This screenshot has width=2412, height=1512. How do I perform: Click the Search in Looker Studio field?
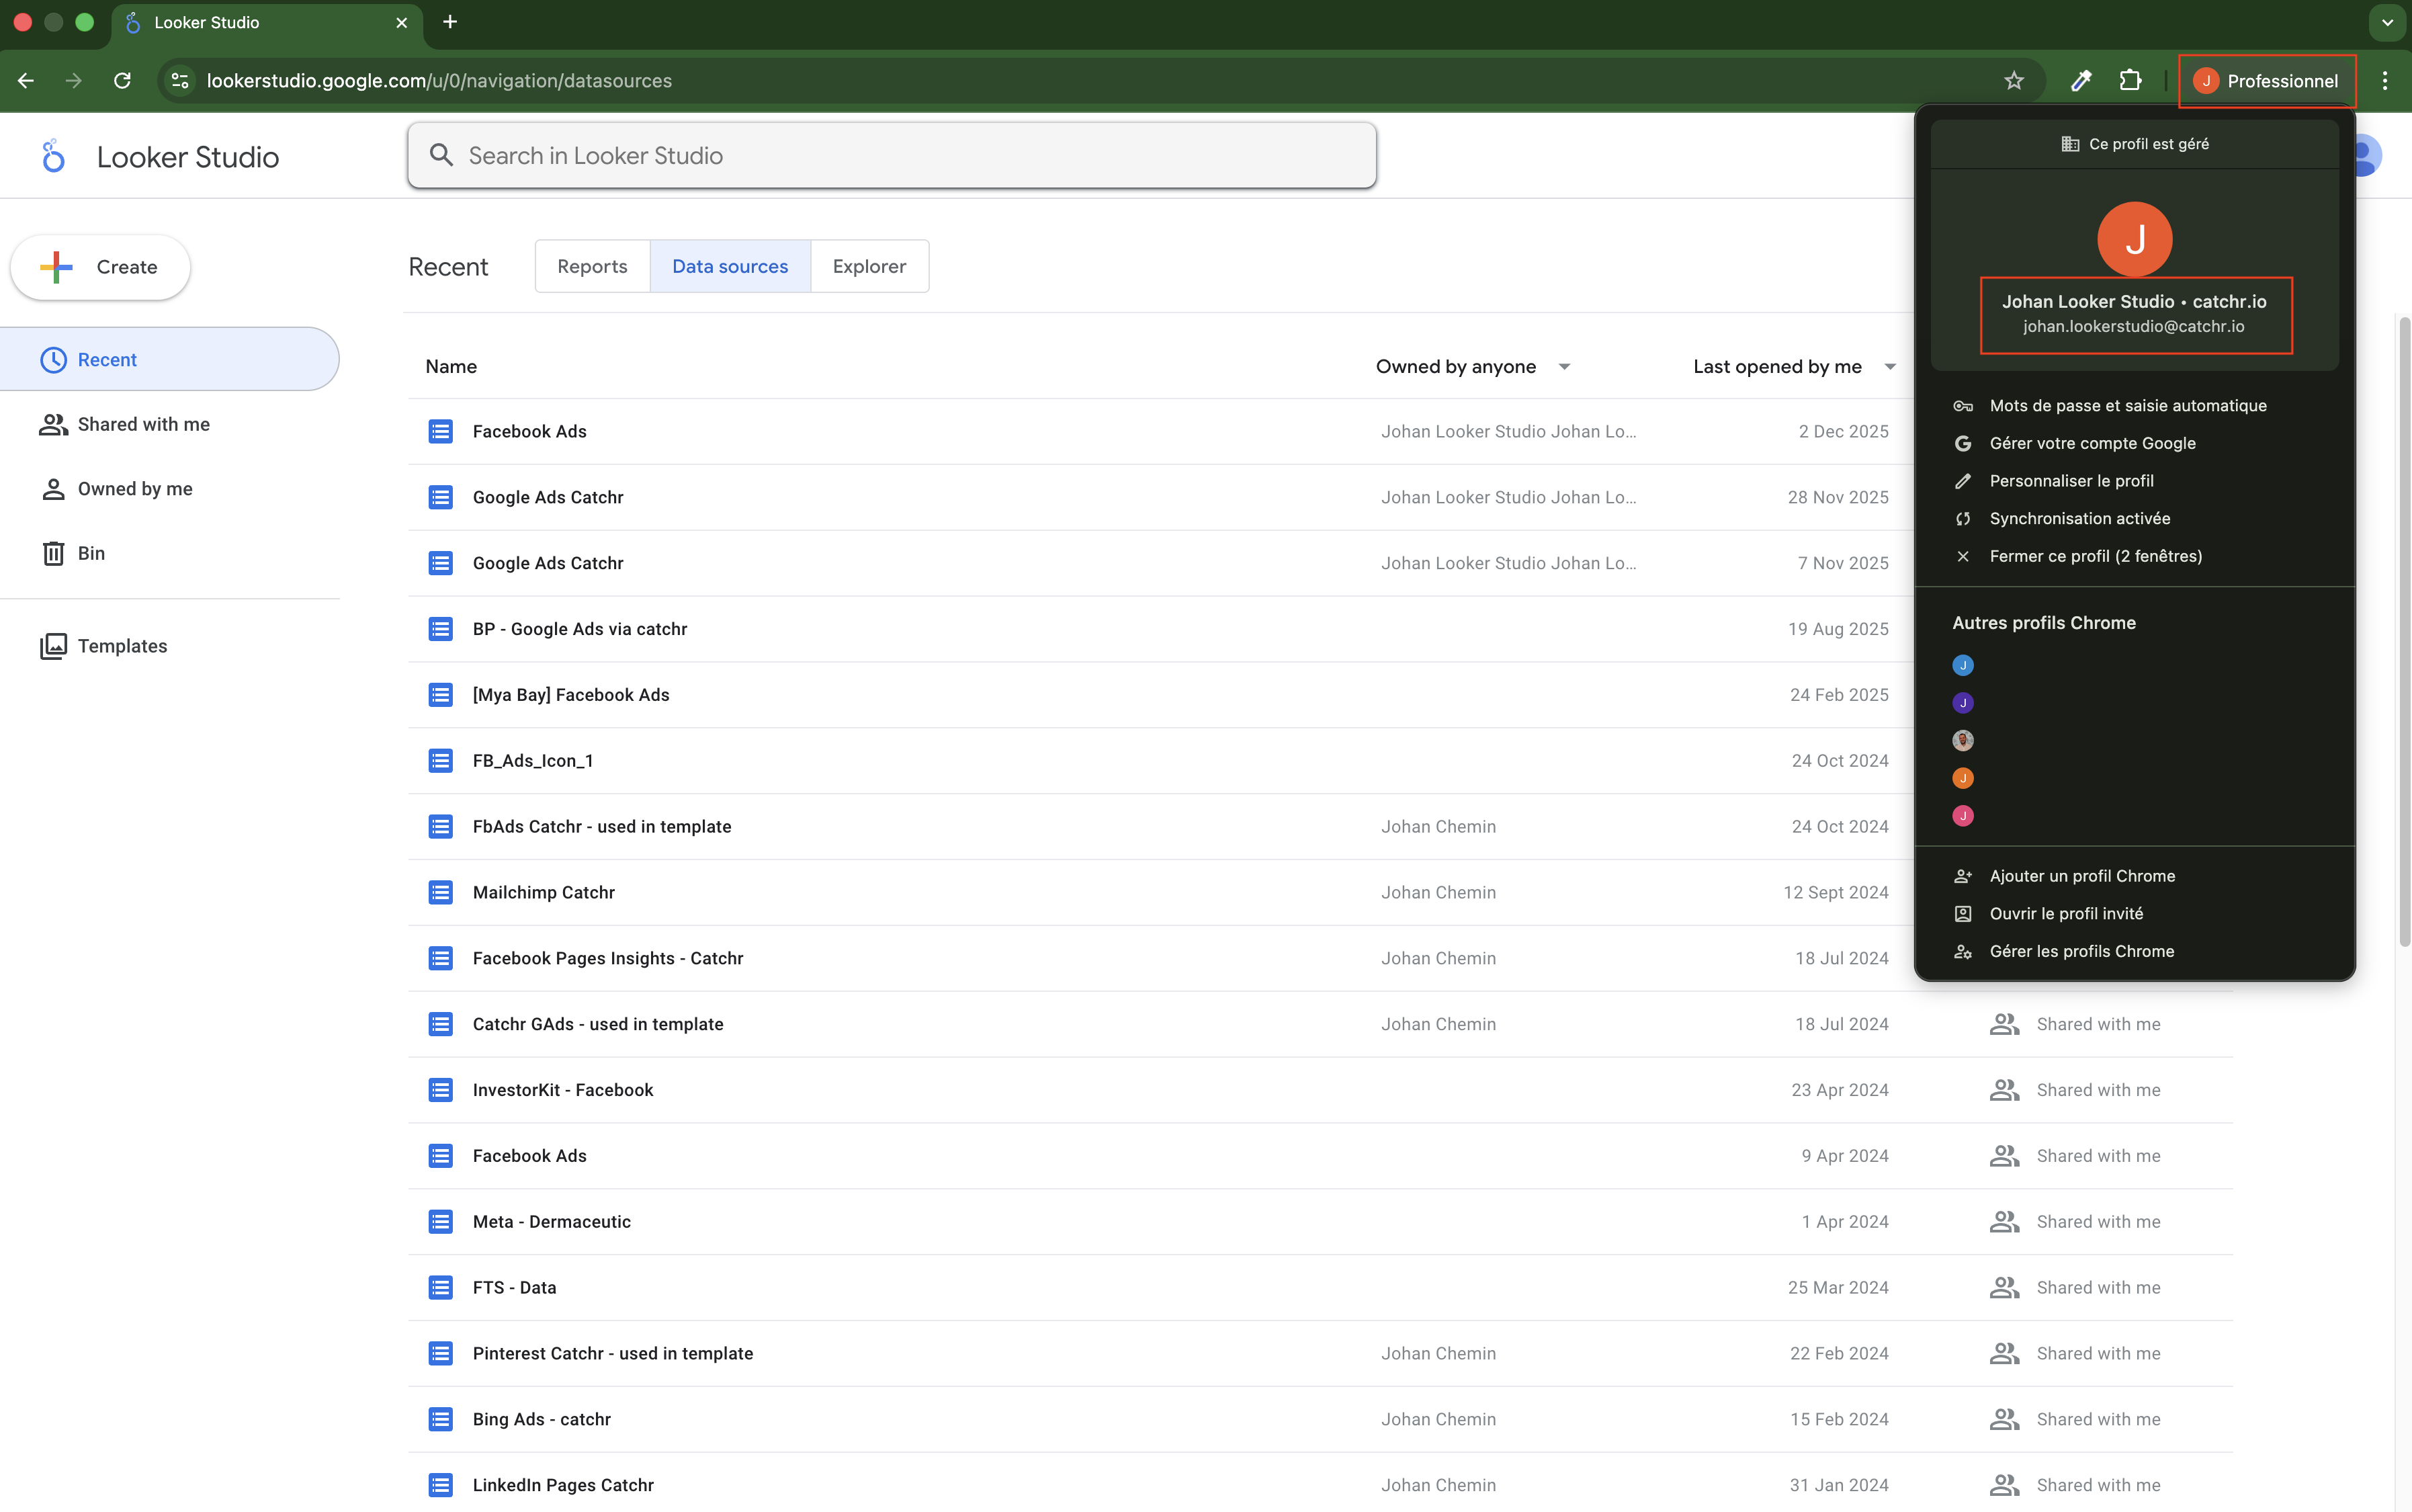tap(892, 156)
